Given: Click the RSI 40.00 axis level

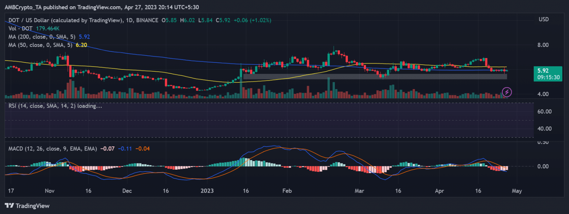Looking at the screenshot, I should [x=545, y=129].
